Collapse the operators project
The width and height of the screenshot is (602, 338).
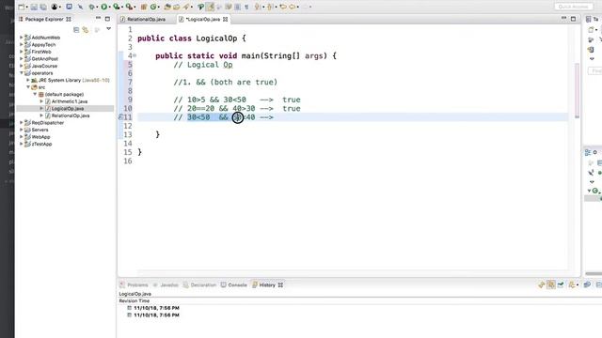(x=21, y=73)
